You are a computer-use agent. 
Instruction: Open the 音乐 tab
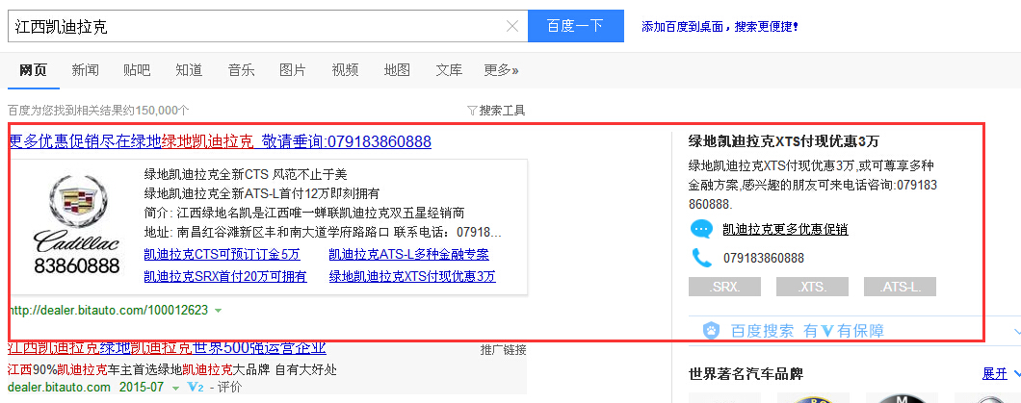241,70
